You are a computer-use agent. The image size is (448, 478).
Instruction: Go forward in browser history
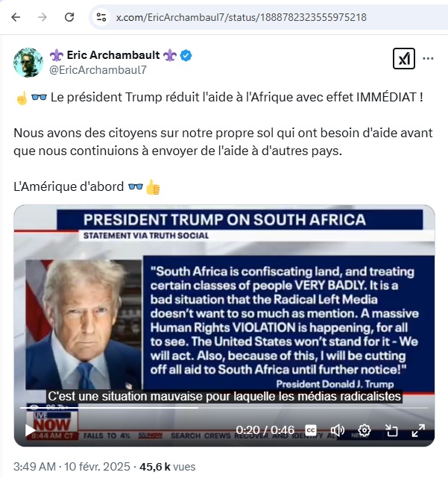(42, 17)
